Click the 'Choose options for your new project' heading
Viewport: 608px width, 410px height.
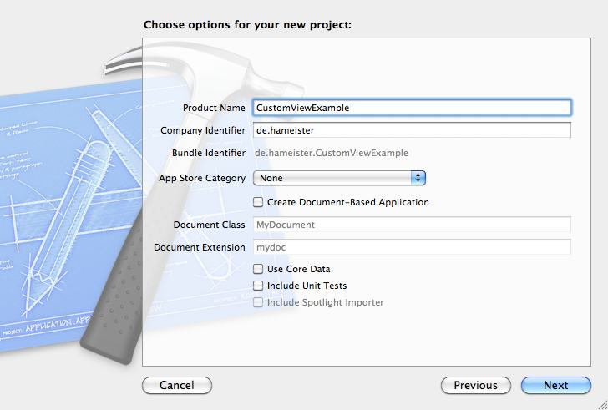(247, 24)
